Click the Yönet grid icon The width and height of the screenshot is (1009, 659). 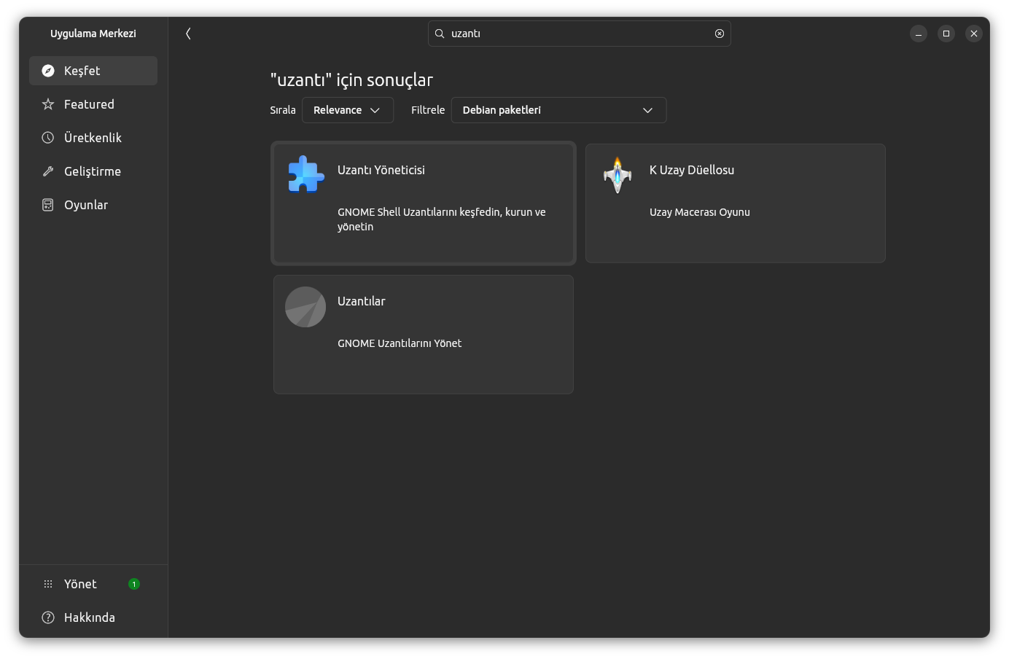point(48,584)
